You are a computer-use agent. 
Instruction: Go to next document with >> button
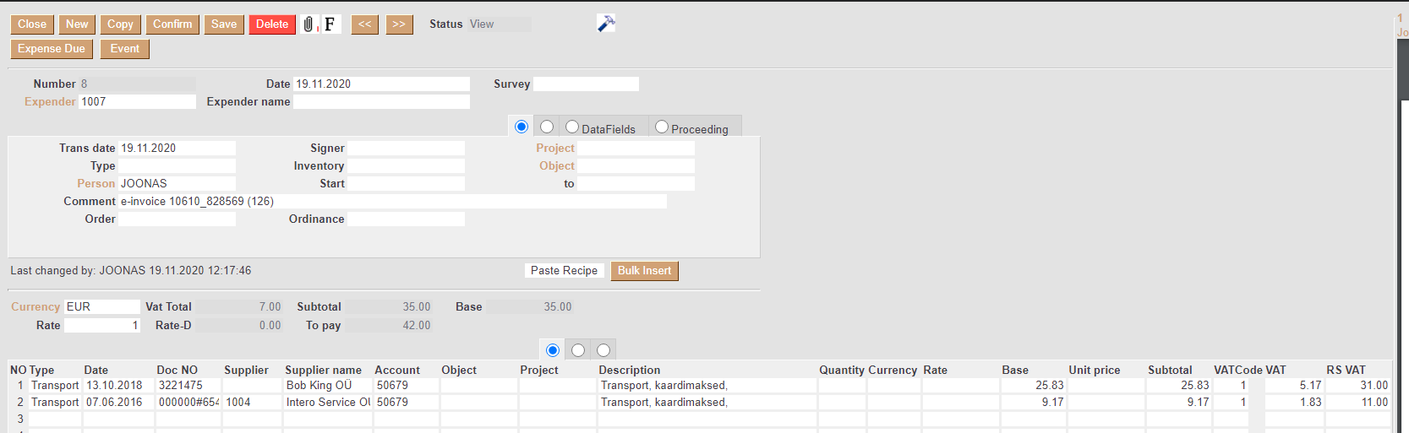coord(400,24)
